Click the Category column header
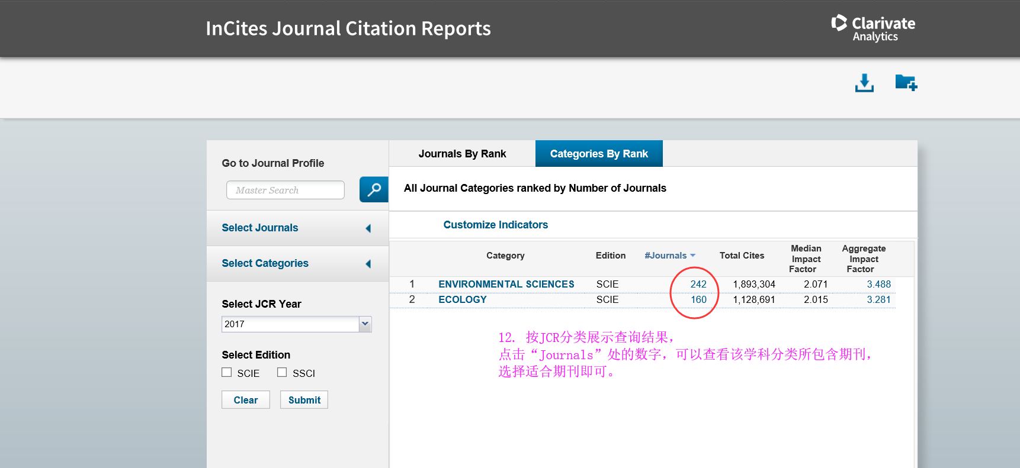 click(x=505, y=256)
